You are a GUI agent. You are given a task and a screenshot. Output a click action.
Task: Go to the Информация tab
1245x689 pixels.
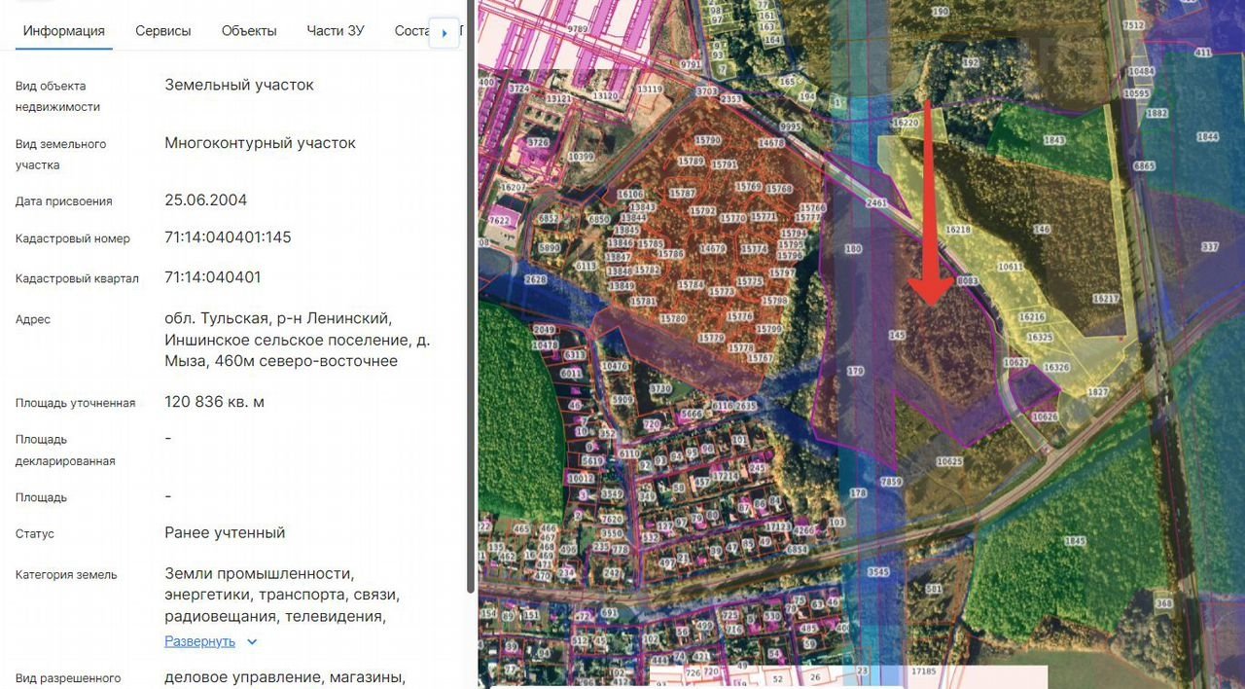pyautogui.click(x=64, y=30)
